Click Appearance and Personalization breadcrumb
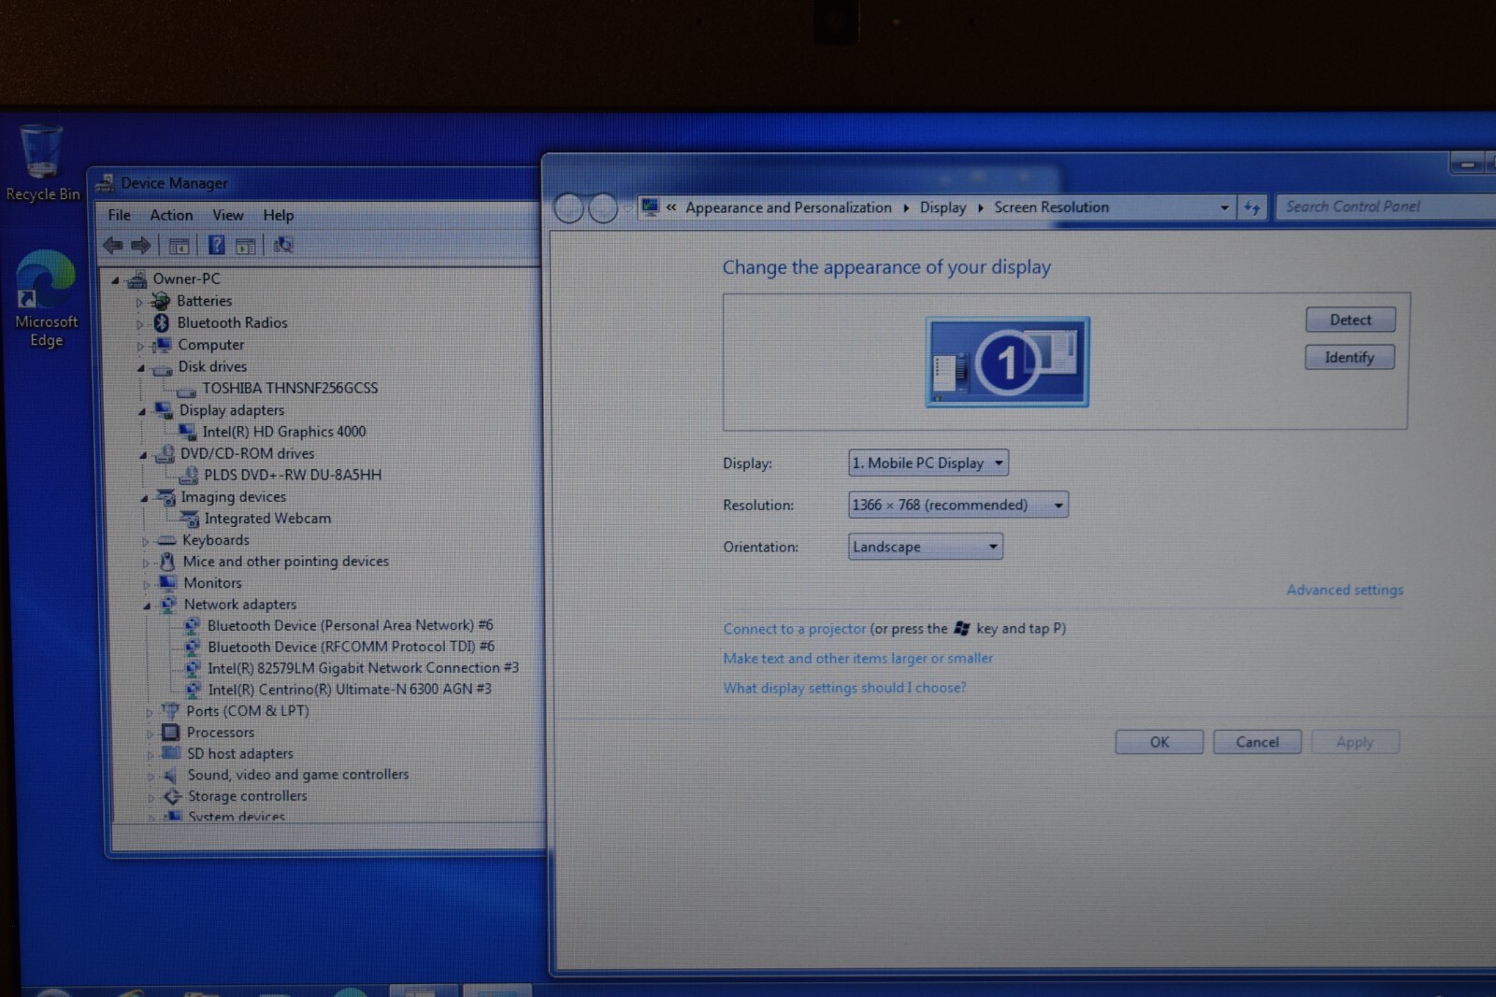This screenshot has height=997, width=1496. point(788,207)
